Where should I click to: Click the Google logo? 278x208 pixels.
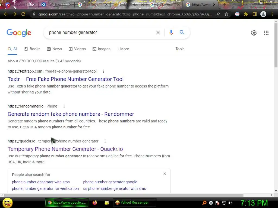(x=19, y=33)
